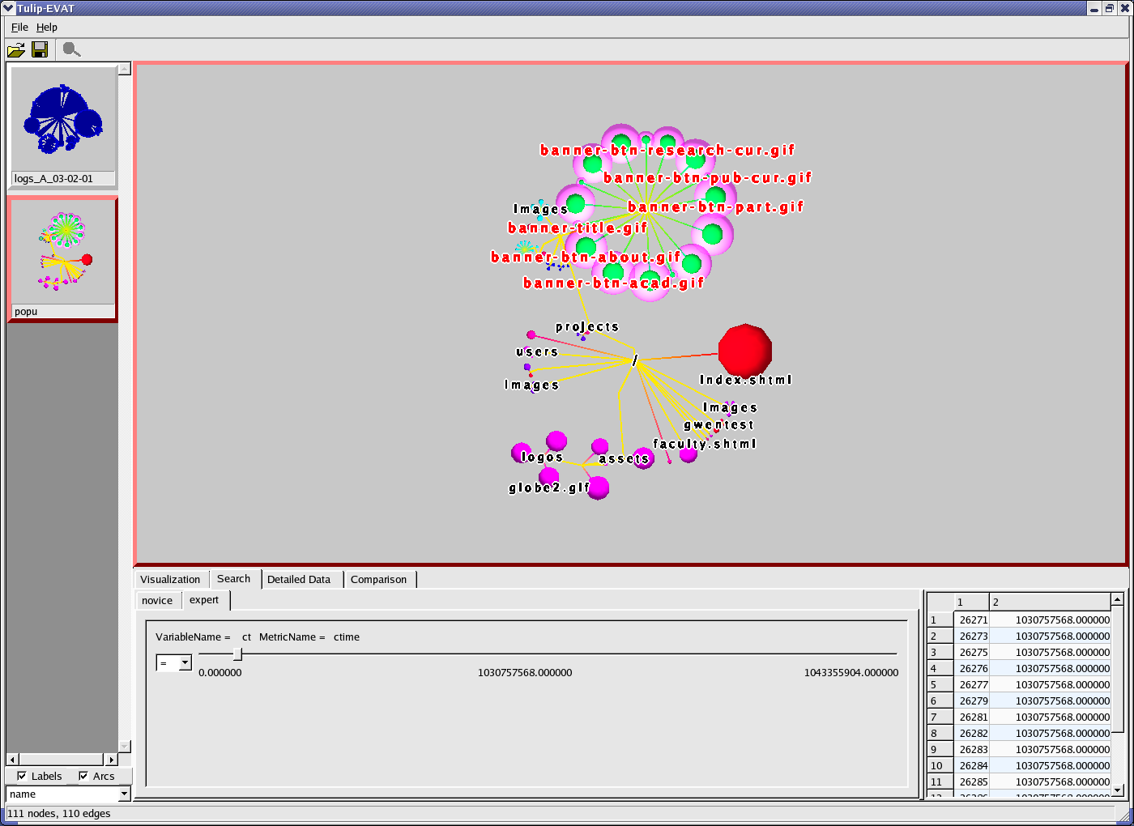
Task: Select the novice search tab
Action: (x=157, y=601)
